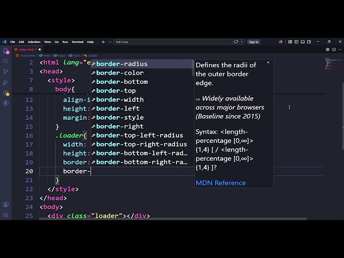Close the suggestion details panel
Screen dimensions: 344x258
268,62
